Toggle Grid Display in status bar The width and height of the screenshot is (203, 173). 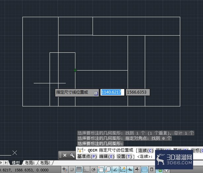(79, 169)
